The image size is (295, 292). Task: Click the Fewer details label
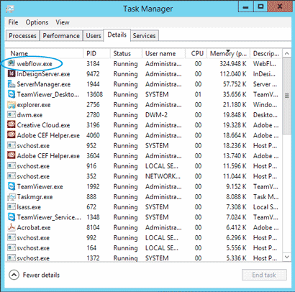coord(41,275)
